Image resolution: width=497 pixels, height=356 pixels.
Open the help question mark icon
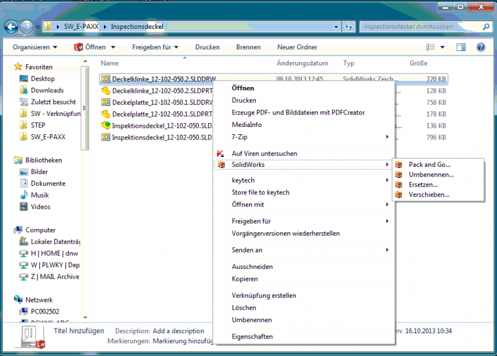[481, 47]
